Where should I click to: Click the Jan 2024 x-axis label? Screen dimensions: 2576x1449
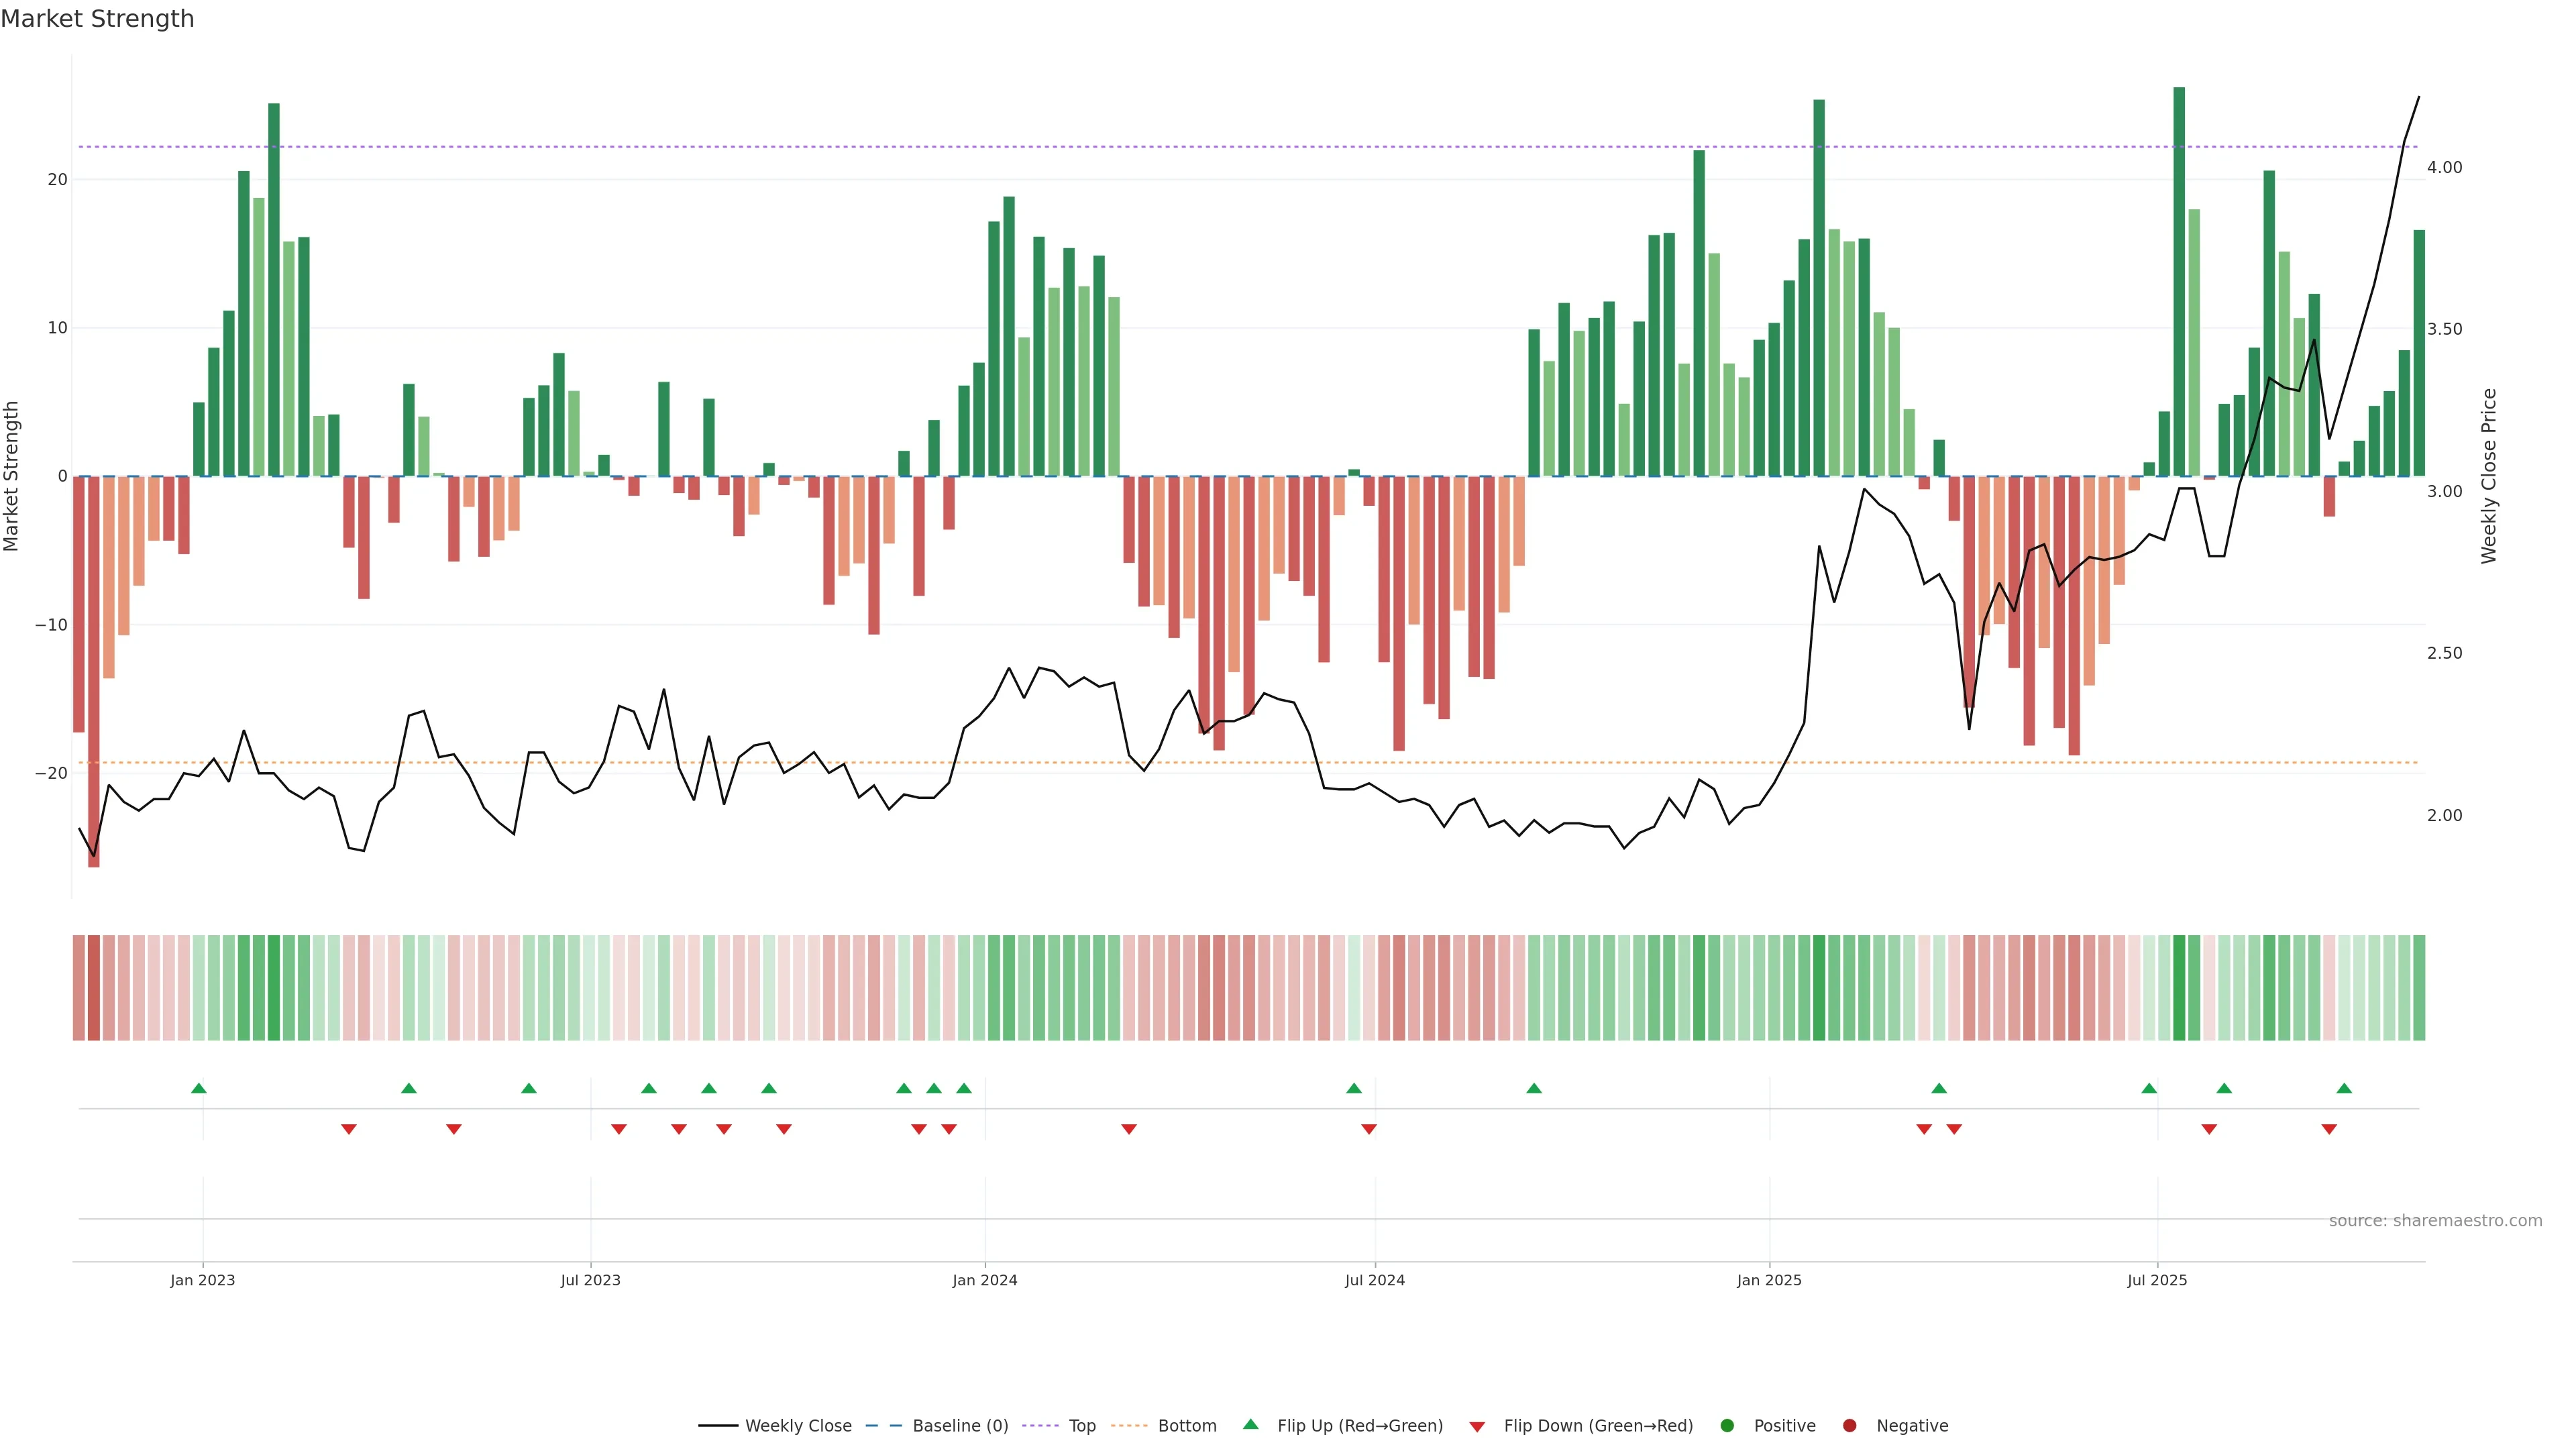coord(984,1280)
